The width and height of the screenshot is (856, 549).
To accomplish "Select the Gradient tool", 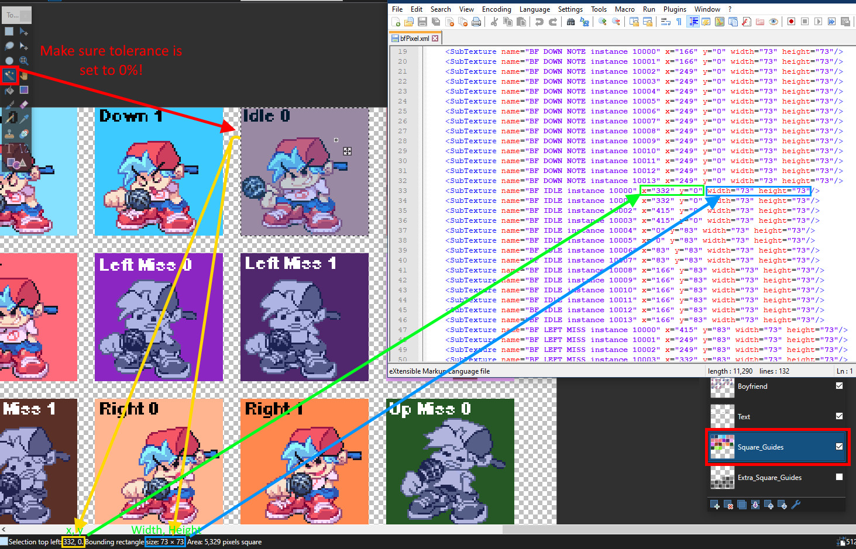I will 24,90.
